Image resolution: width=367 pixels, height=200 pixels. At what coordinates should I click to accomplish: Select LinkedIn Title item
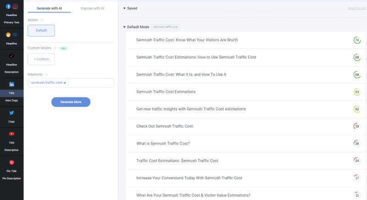coord(11,93)
